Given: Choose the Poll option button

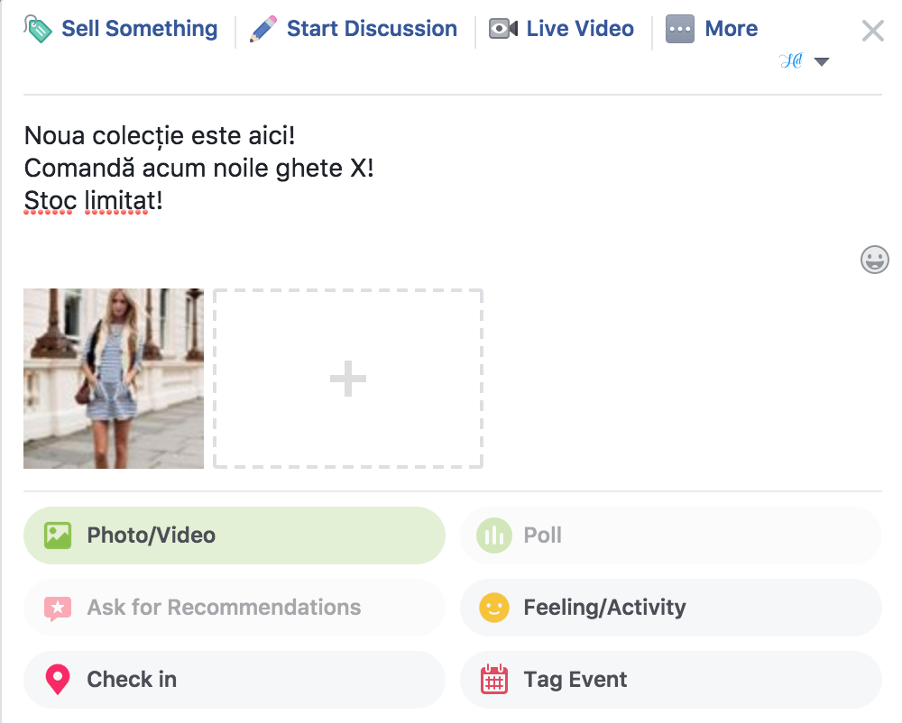Looking at the screenshot, I should point(669,535).
